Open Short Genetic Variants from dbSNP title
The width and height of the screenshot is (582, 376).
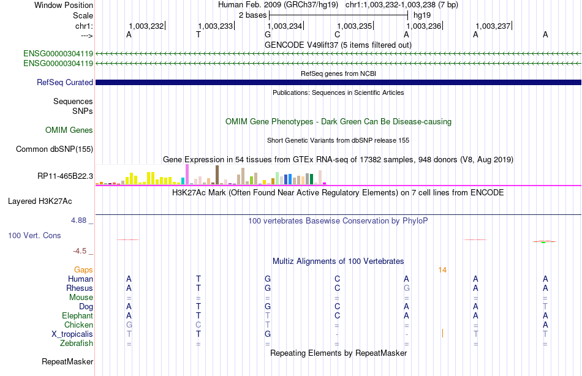pyautogui.click(x=338, y=140)
